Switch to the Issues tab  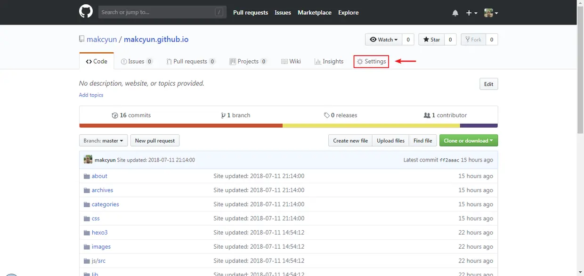(137, 61)
